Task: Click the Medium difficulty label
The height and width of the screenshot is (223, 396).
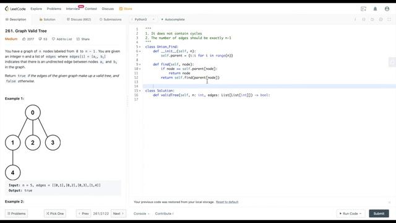Action: 11,39
